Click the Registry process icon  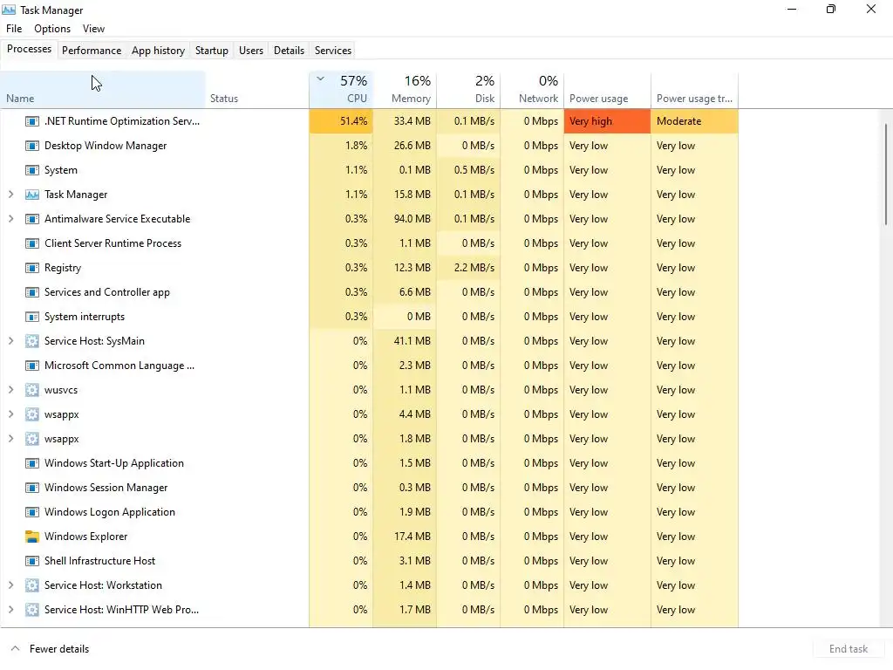(x=32, y=268)
